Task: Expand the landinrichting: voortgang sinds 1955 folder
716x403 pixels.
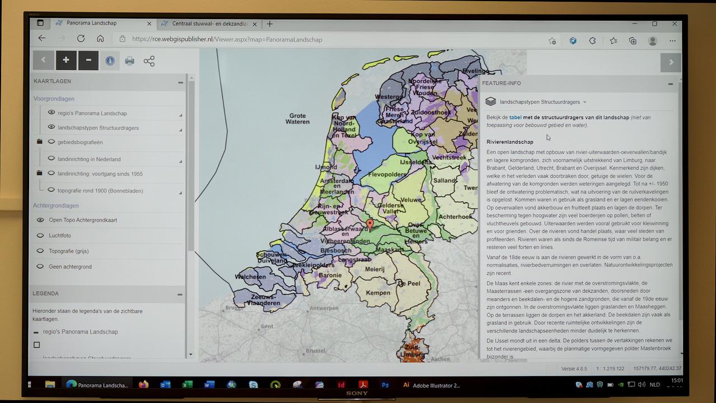Action: coord(39,174)
